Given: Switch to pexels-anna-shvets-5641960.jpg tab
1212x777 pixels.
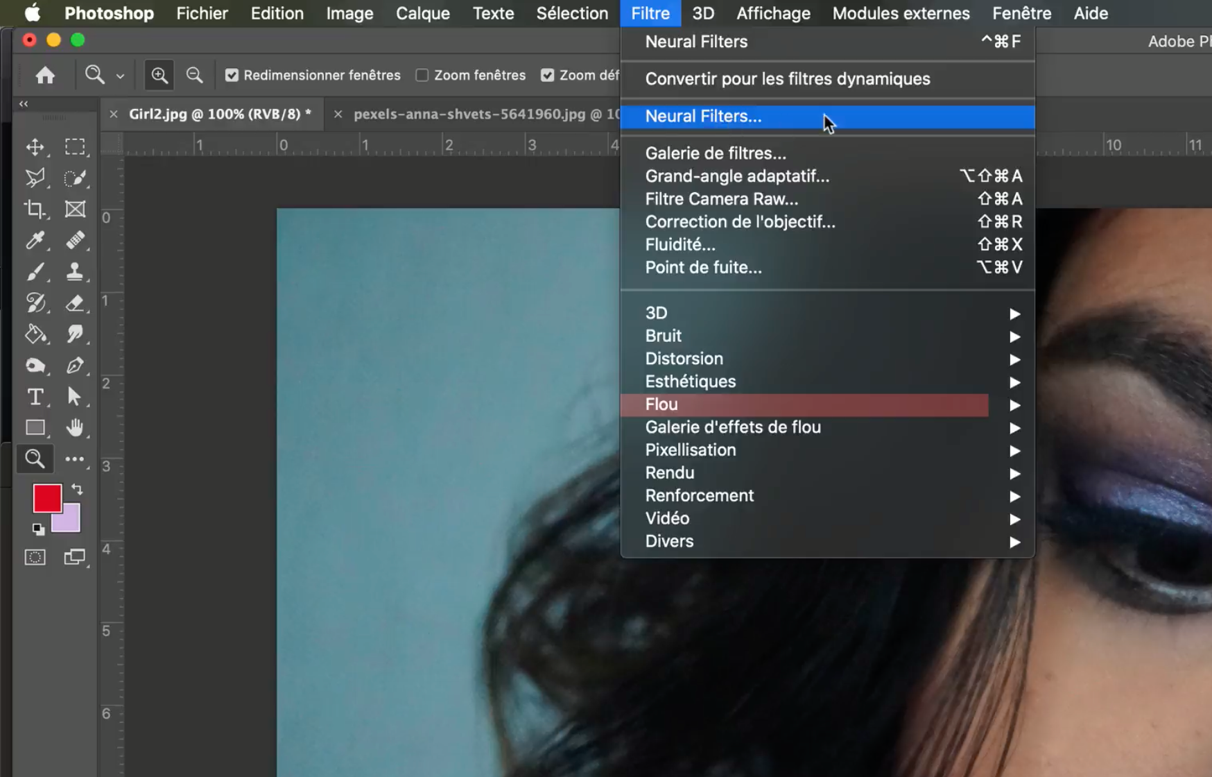Looking at the screenshot, I should [x=485, y=114].
